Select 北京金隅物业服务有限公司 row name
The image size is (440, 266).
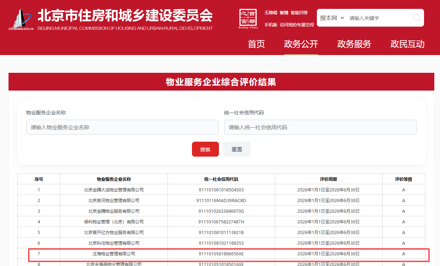pos(114,211)
